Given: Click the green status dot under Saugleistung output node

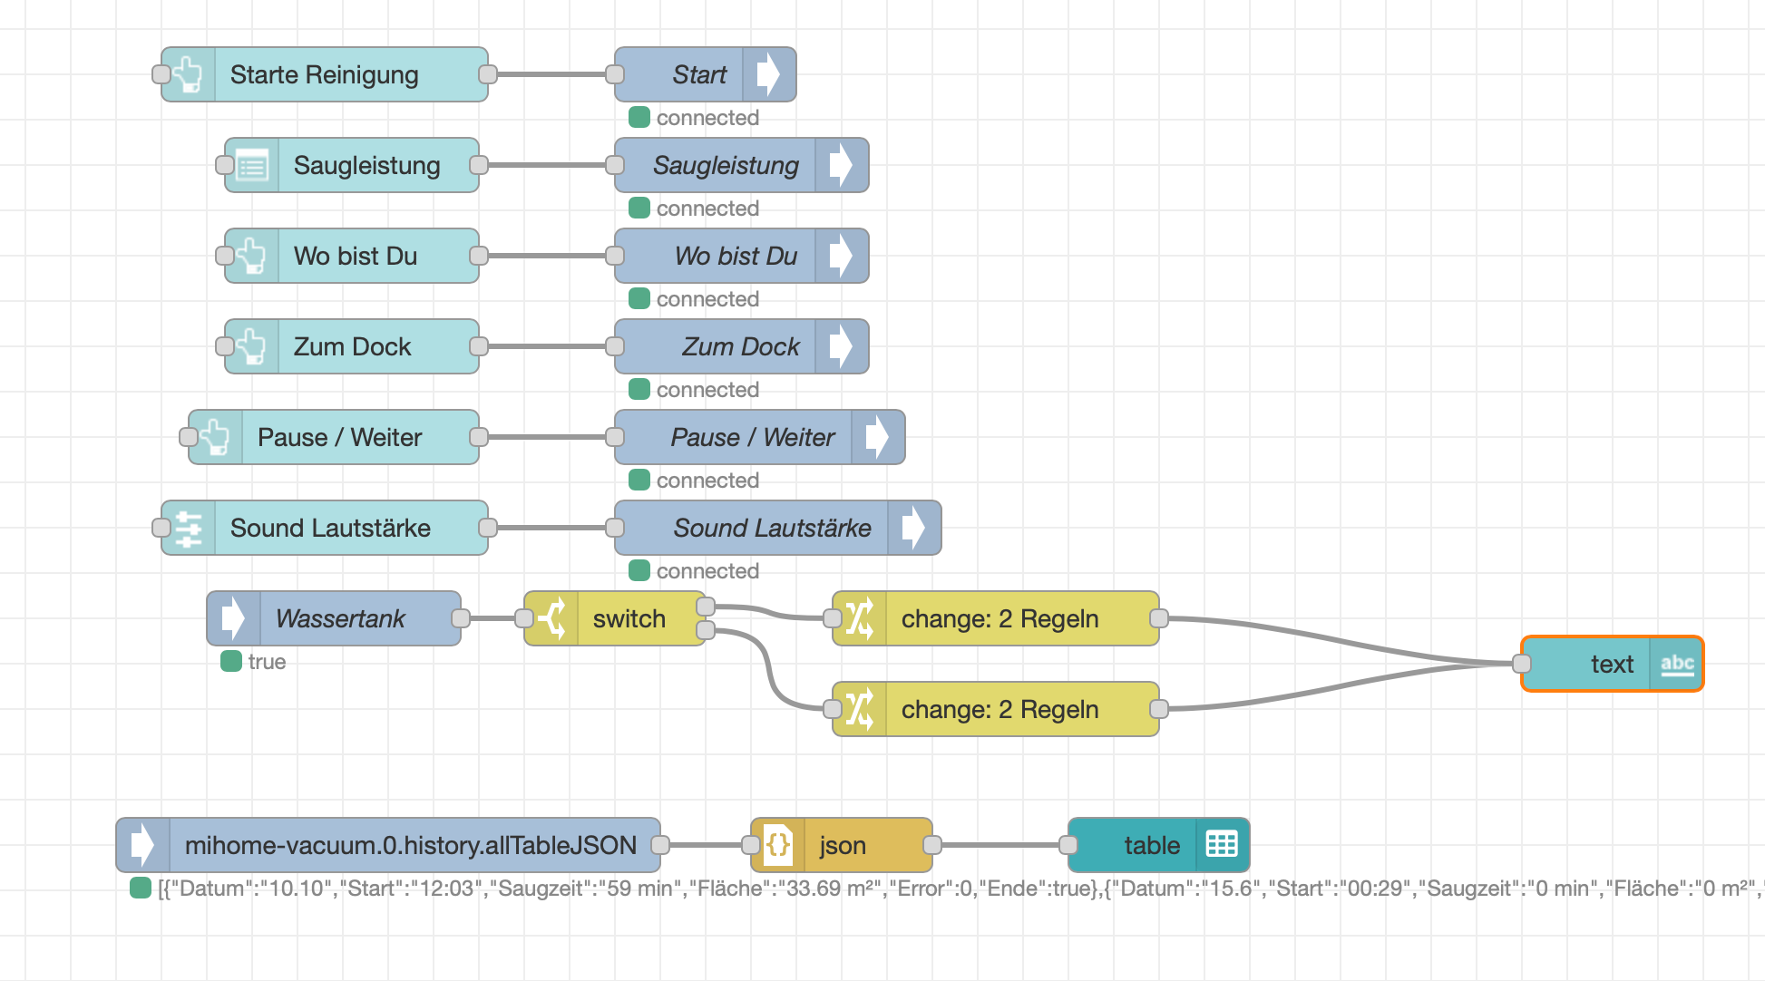Looking at the screenshot, I should pos(639,208).
